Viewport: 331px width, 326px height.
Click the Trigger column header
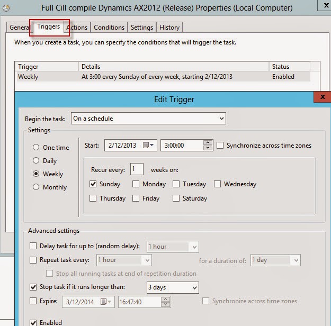tap(47, 67)
